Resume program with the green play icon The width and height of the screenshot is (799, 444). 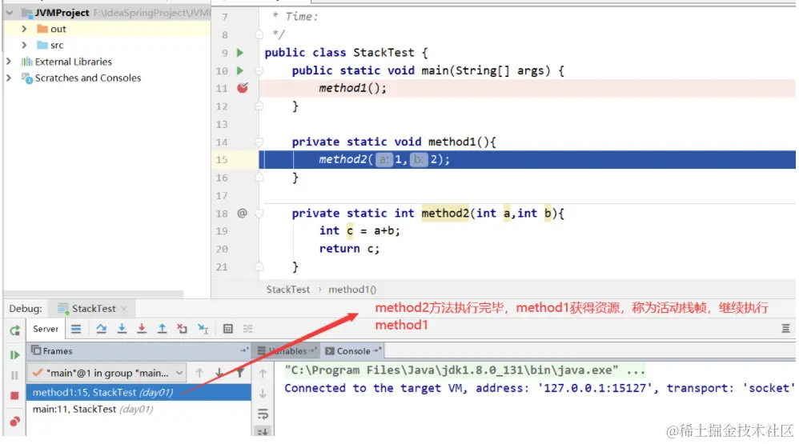pyautogui.click(x=14, y=355)
